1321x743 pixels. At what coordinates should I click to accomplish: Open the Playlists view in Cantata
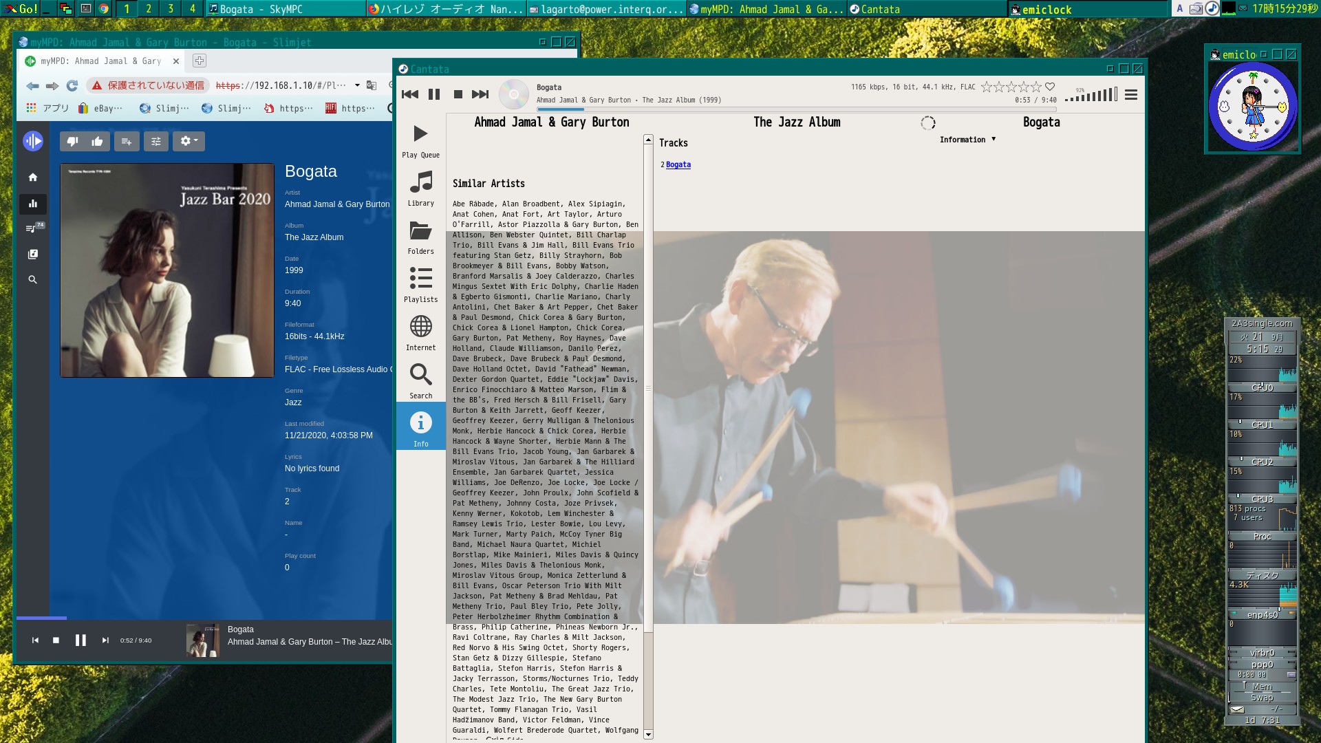(x=420, y=285)
